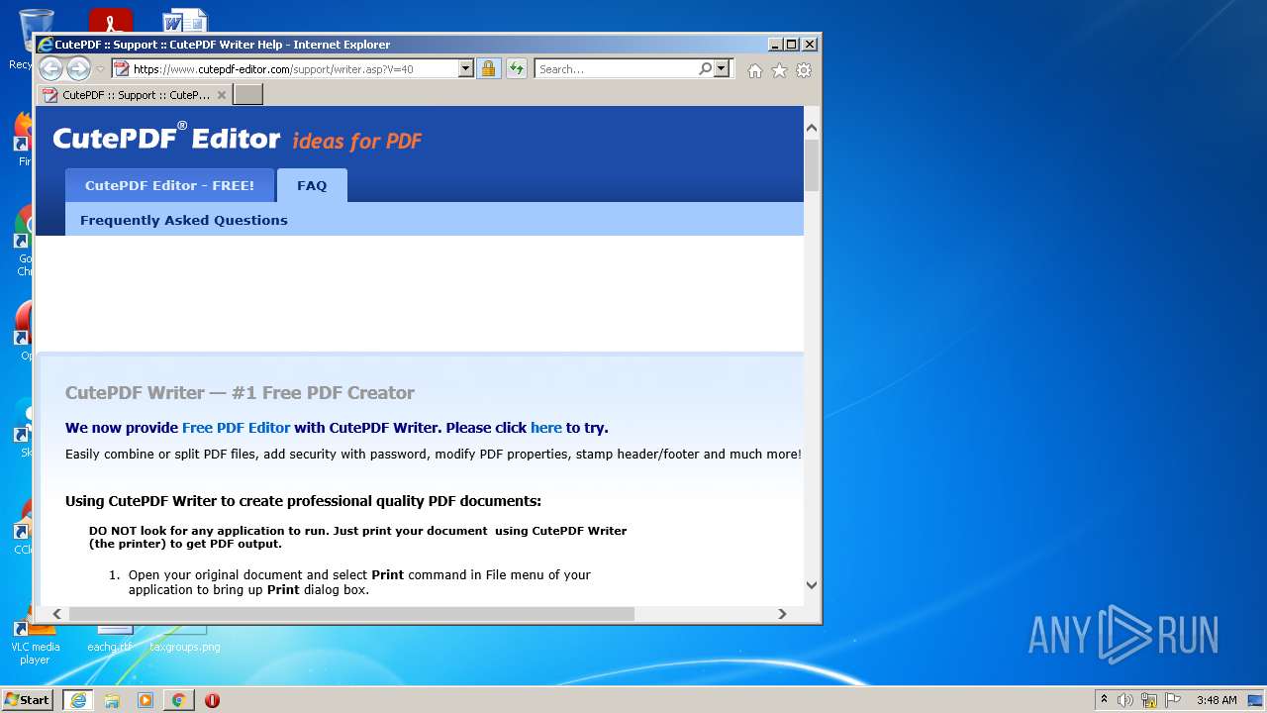This screenshot has height=713, width=1267.
Task: Open Google Chrome from the taskbar
Action: 178,700
